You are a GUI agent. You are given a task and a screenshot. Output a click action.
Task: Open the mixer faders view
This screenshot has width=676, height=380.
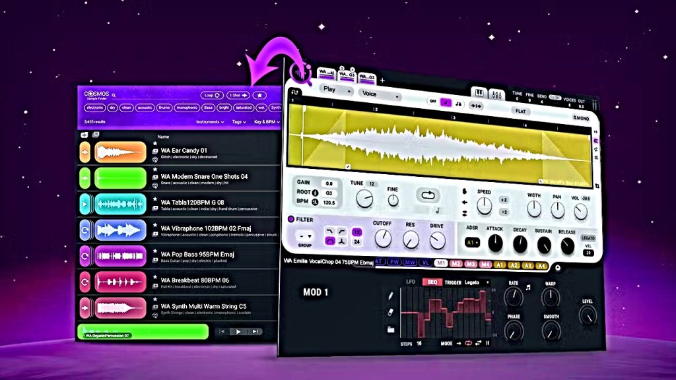[x=496, y=94]
